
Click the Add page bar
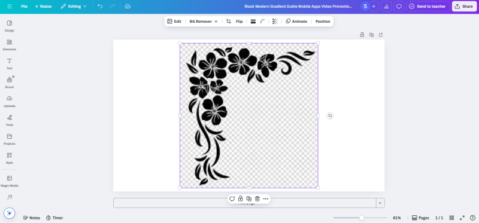245,203
